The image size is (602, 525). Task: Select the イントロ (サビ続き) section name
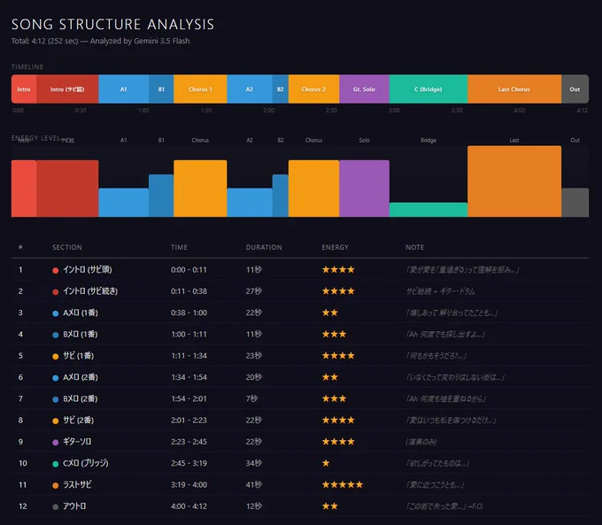coord(90,291)
